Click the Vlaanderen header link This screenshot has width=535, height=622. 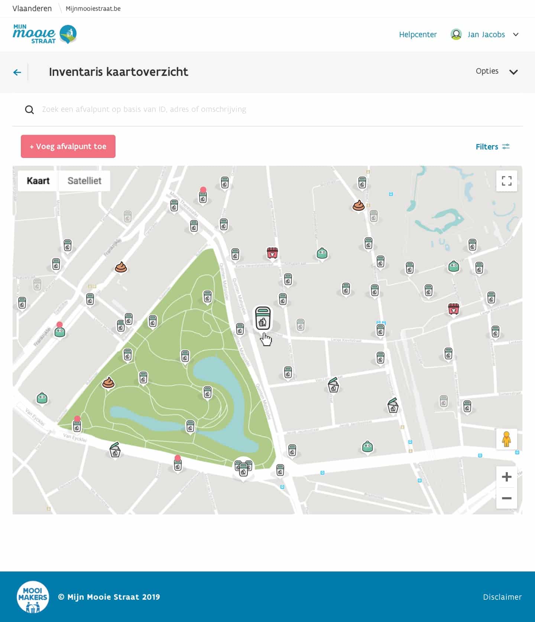32,9
